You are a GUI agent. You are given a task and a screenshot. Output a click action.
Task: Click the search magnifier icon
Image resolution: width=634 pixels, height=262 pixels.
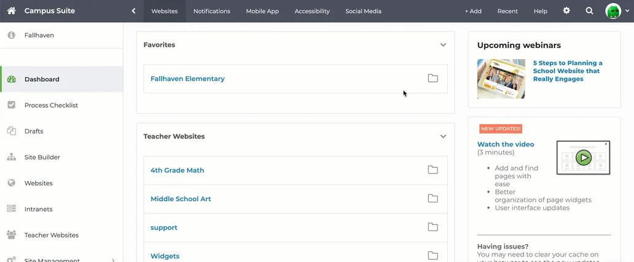pos(589,11)
